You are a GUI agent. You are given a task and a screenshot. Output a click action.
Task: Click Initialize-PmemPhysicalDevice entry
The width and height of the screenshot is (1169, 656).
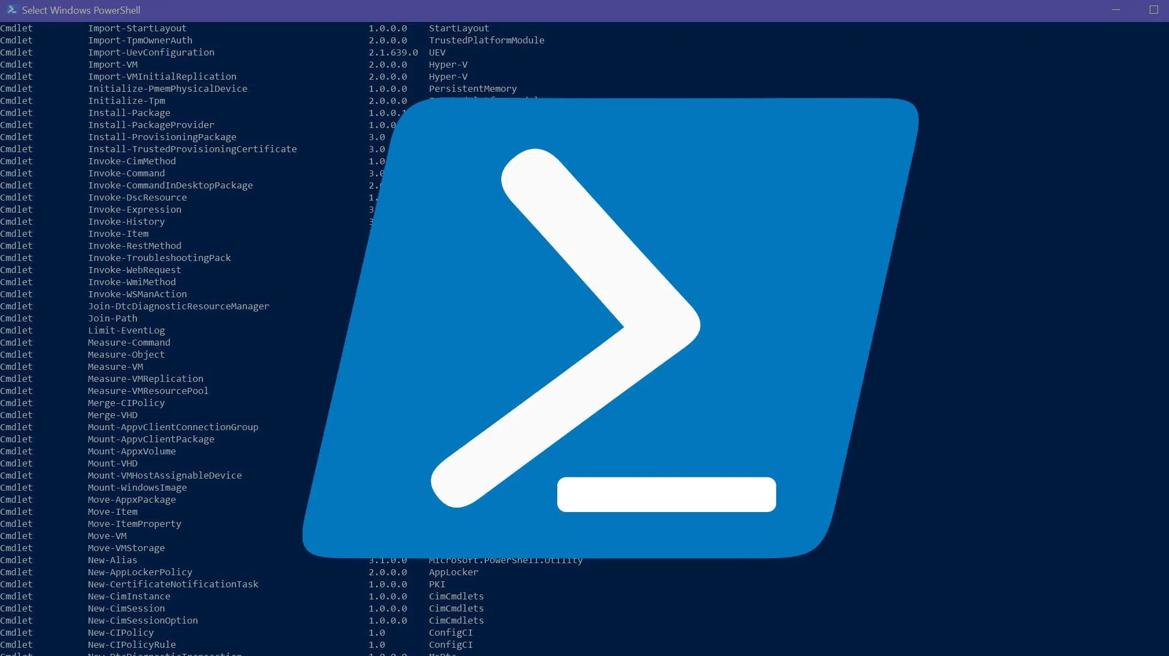(168, 89)
